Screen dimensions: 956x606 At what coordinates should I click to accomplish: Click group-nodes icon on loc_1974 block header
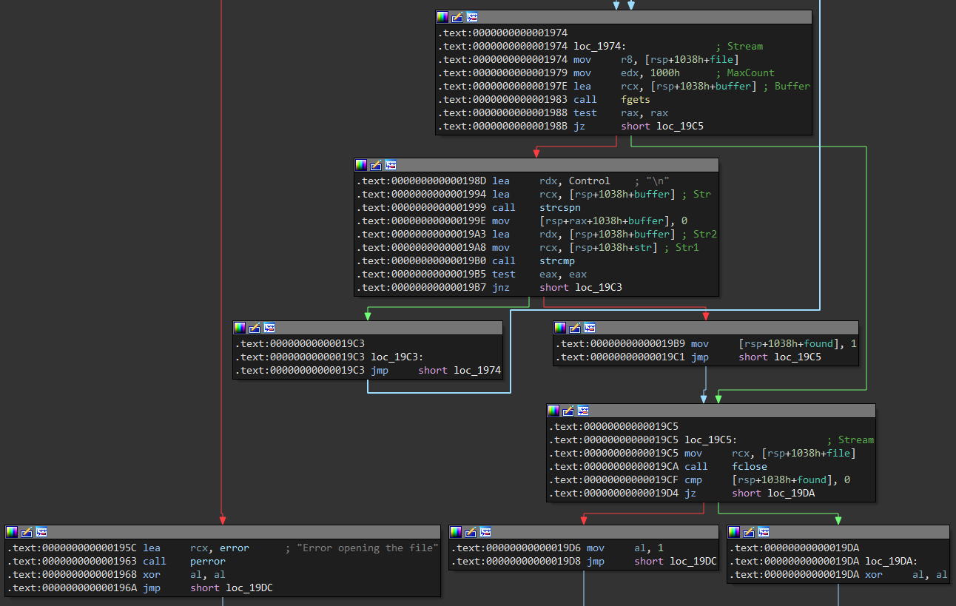[x=472, y=16]
